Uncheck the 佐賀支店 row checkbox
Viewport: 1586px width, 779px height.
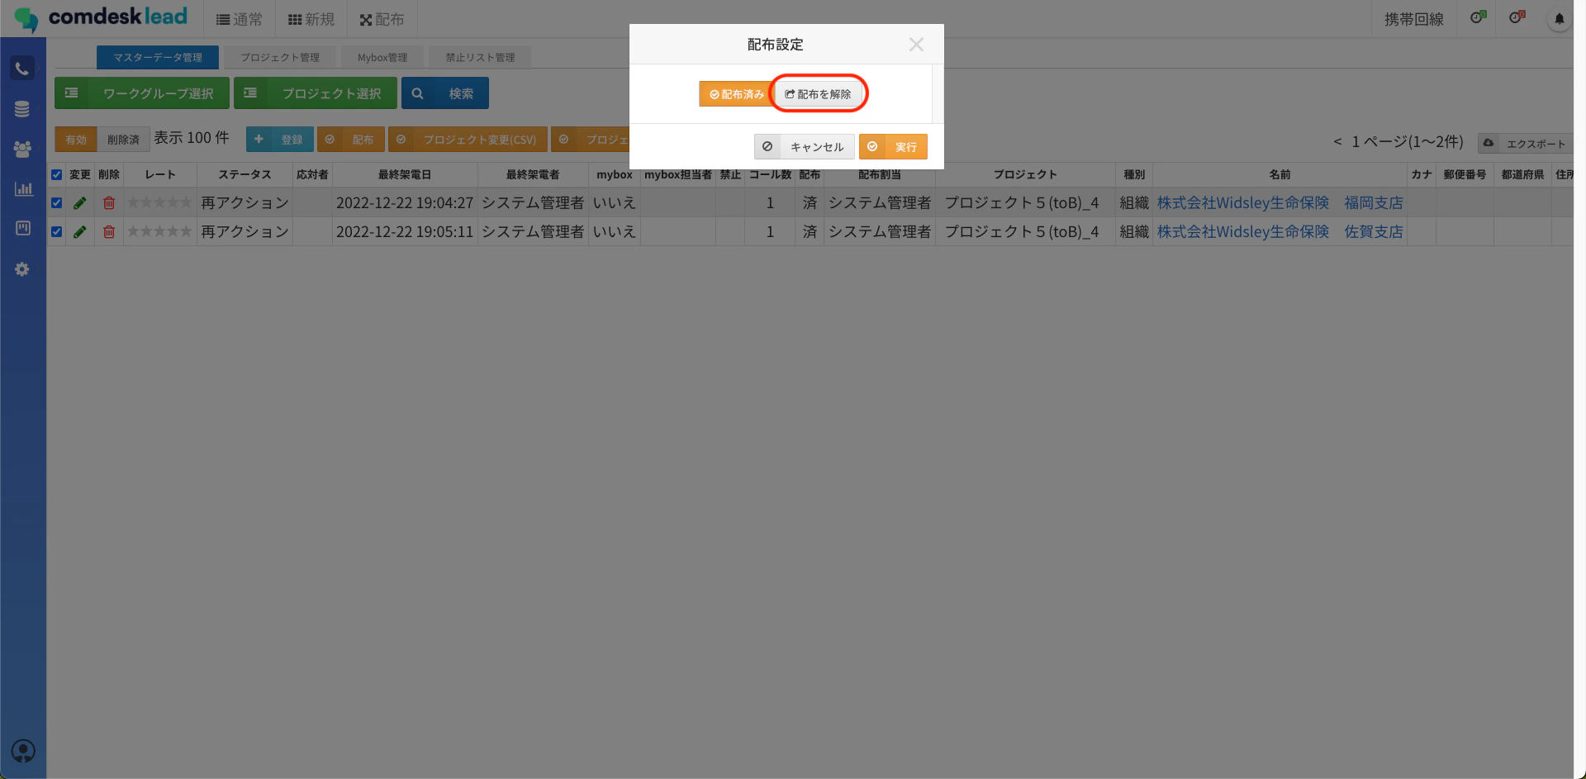coord(57,232)
